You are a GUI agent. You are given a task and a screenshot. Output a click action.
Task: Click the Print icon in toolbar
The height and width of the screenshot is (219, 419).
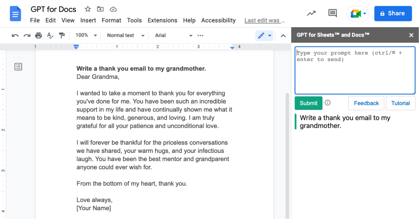[x=38, y=36]
